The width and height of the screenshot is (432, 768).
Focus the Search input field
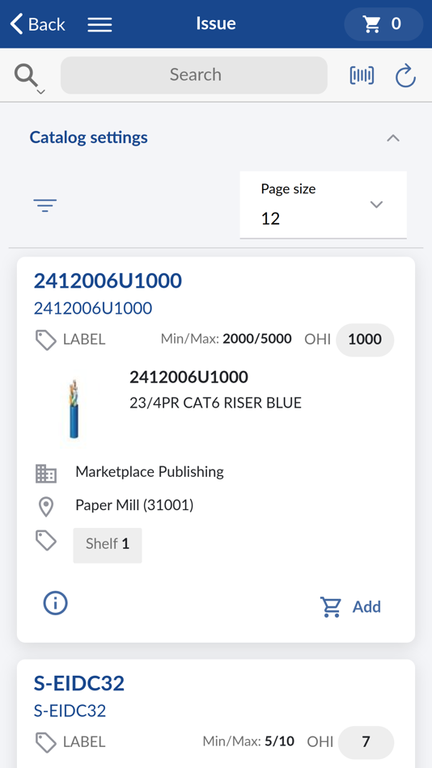194,75
